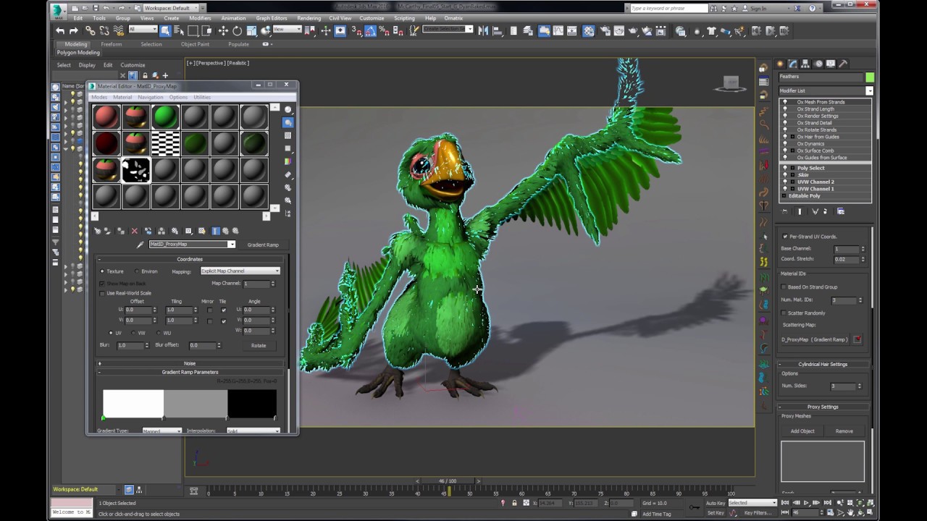Click the Gradient Ramp map type button

coord(263,245)
